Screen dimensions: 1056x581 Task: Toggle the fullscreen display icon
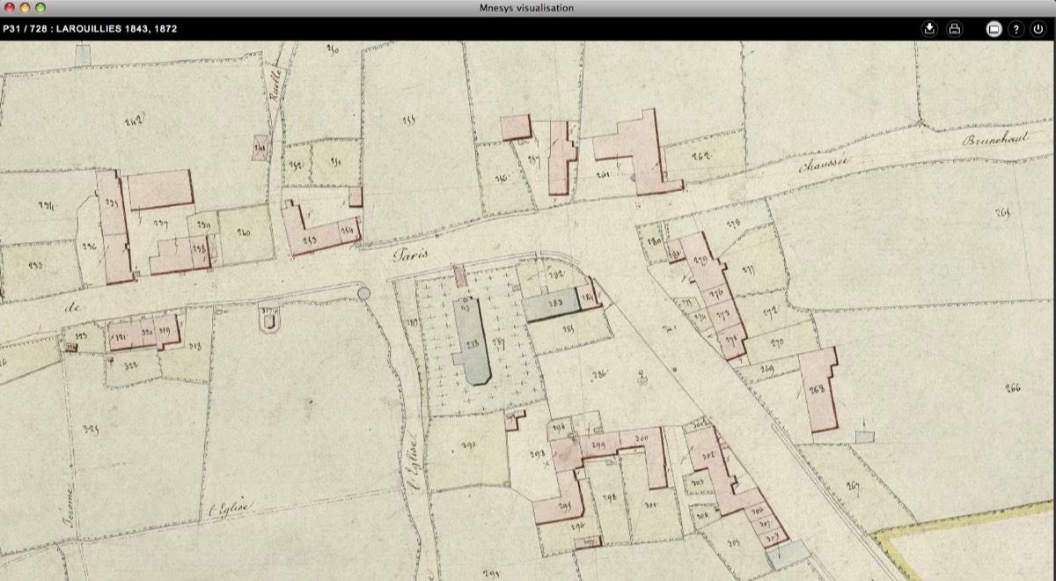tap(994, 29)
